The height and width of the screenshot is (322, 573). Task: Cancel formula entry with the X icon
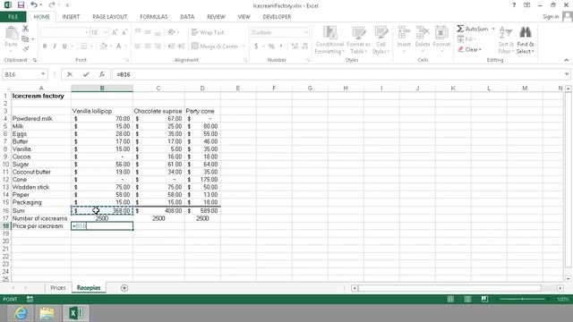tap(70, 74)
